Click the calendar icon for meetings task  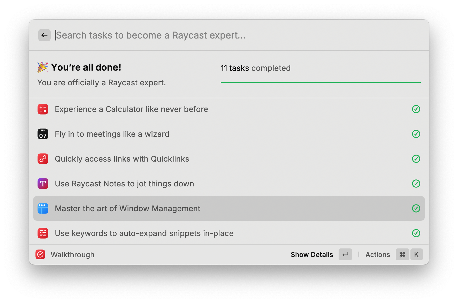[x=43, y=134]
